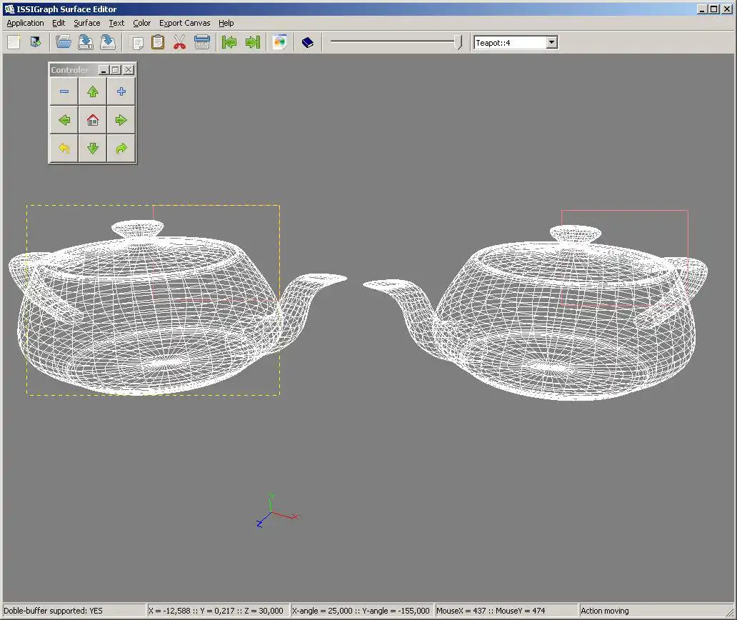Click the red Home icon in Controler
737x620 pixels.
(93, 120)
